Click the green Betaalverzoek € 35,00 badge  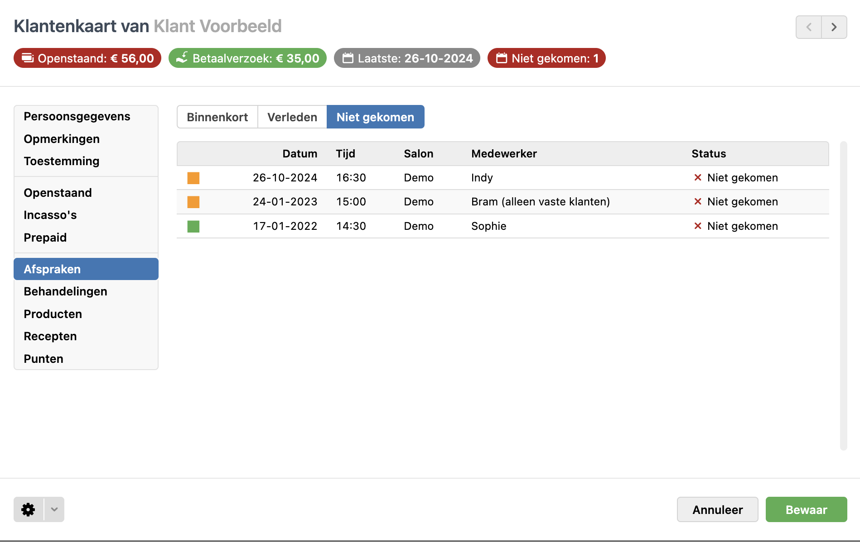[x=247, y=58]
